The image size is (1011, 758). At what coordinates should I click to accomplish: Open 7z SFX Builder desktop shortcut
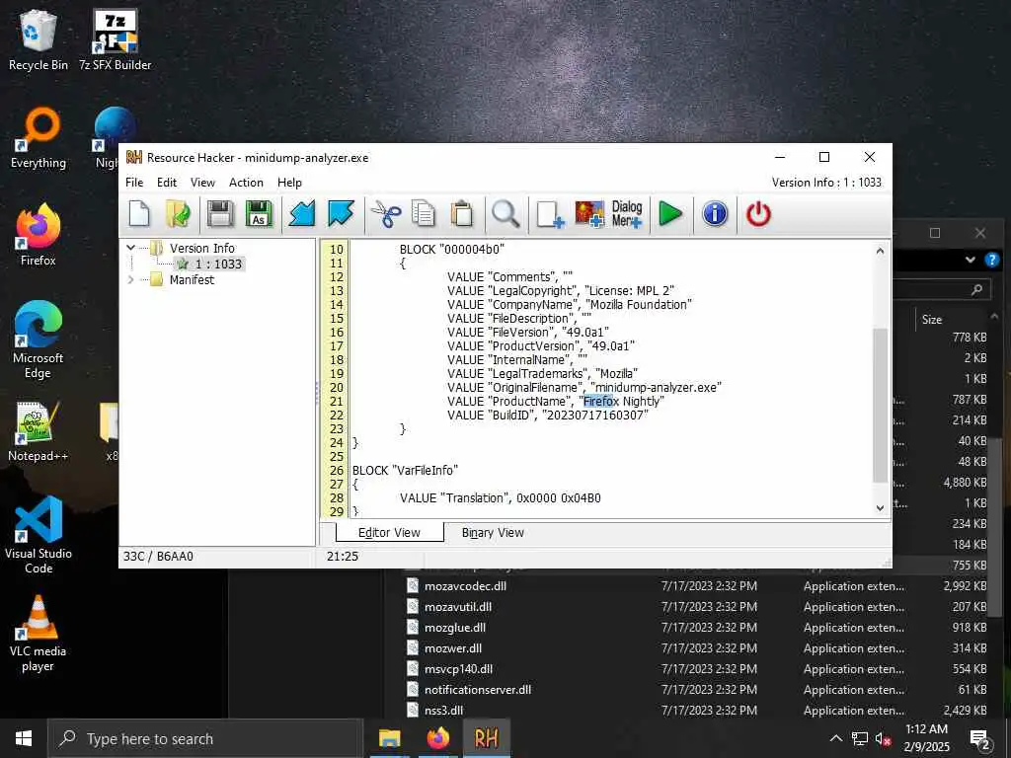(x=115, y=39)
